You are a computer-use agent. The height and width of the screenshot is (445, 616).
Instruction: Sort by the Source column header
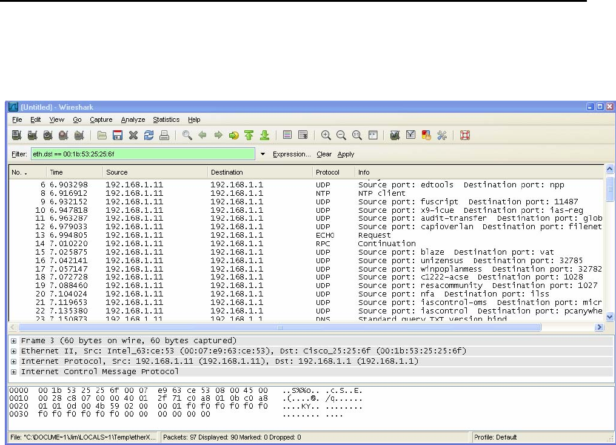click(155, 172)
